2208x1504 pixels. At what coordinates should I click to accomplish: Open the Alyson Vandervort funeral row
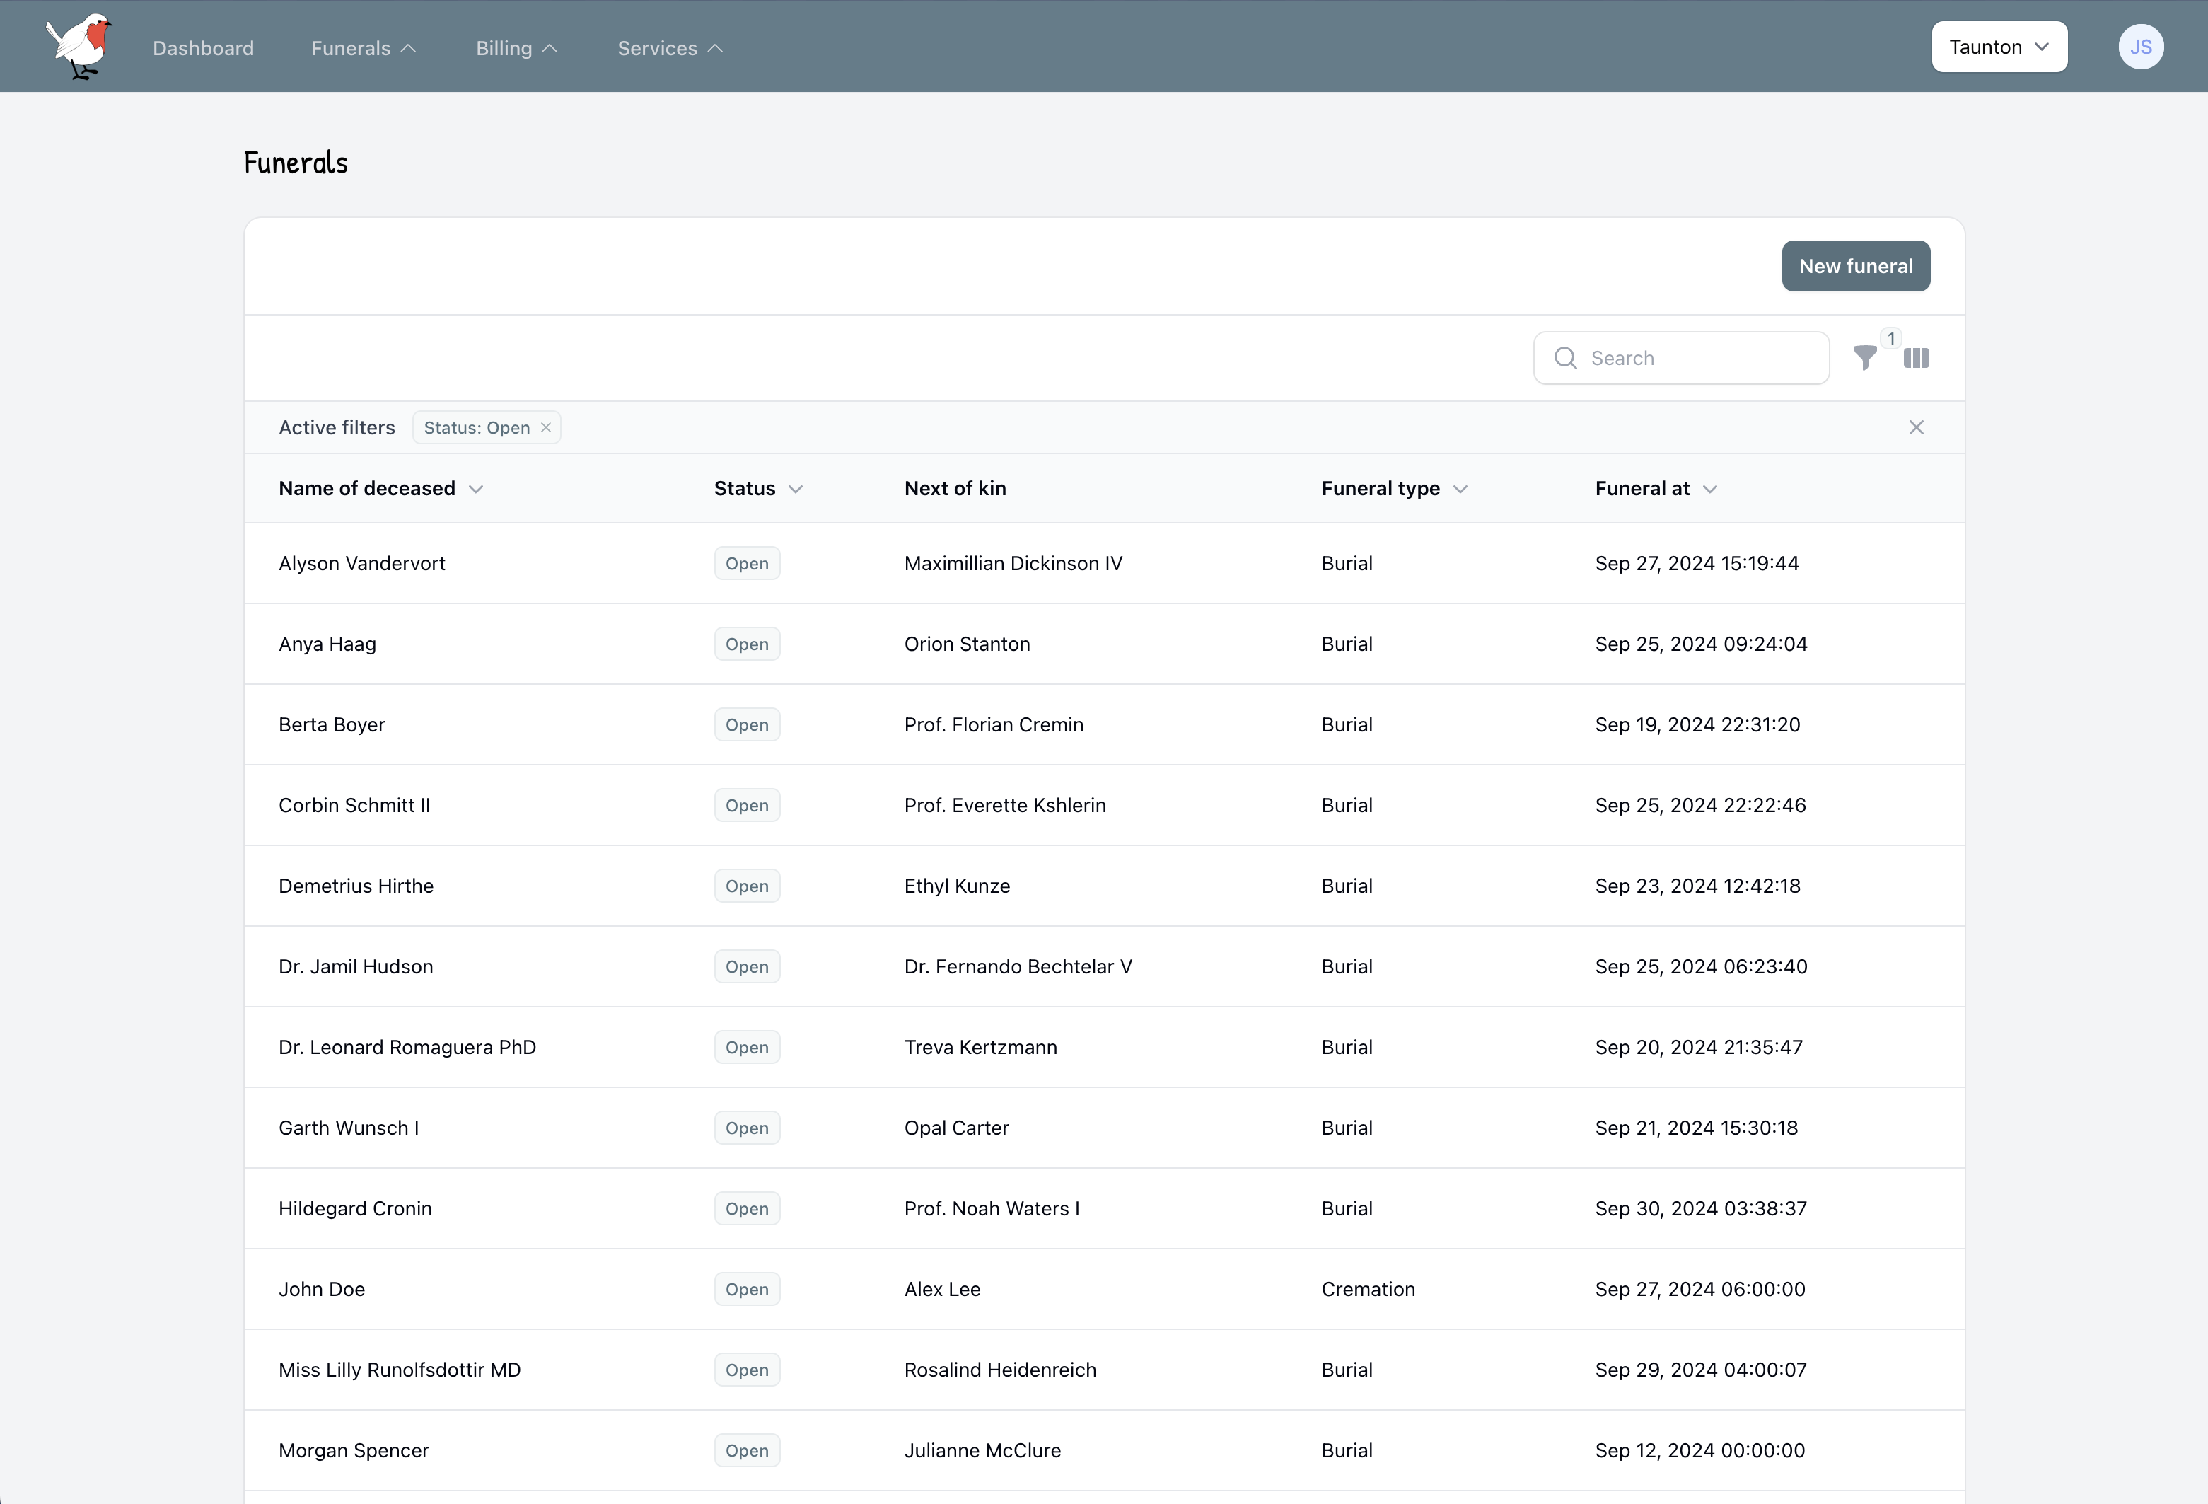(1104, 563)
